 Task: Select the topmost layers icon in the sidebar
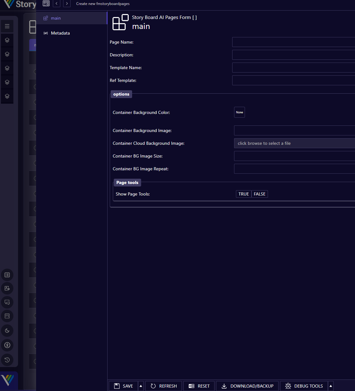pos(7,40)
